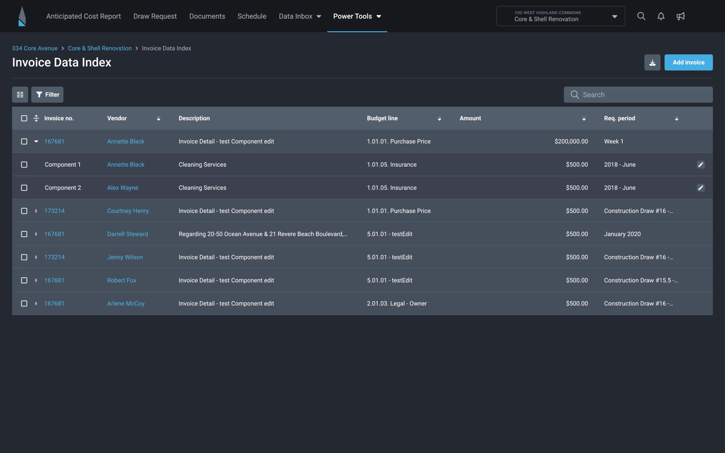The width and height of the screenshot is (725, 453).
Task: Open the download/export icon next to Add invoice
Action: [x=652, y=62]
